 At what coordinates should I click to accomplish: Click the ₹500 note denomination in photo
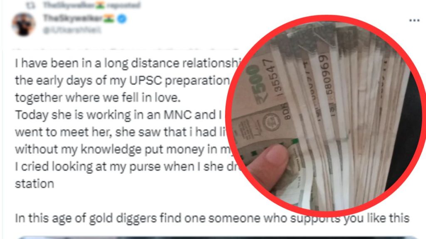pyautogui.click(x=256, y=82)
